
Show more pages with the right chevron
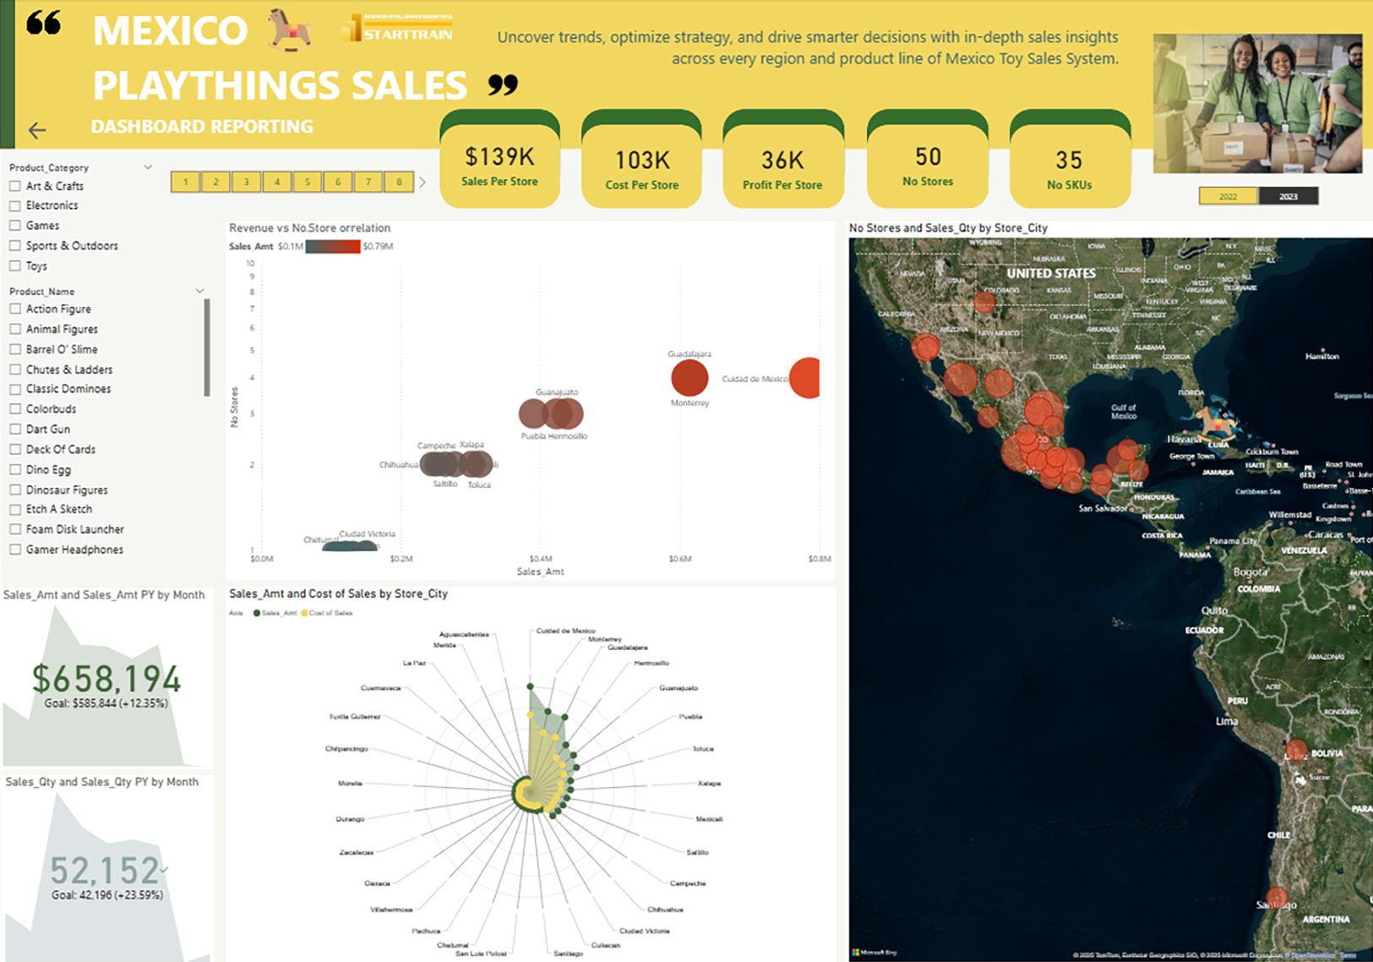pos(422,182)
